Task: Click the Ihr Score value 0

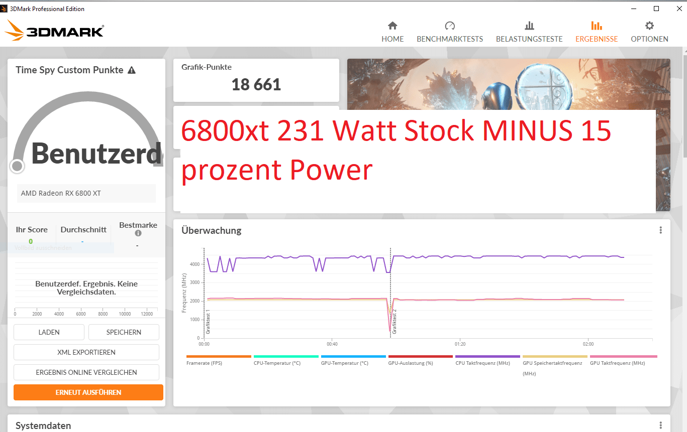Action: point(31,241)
